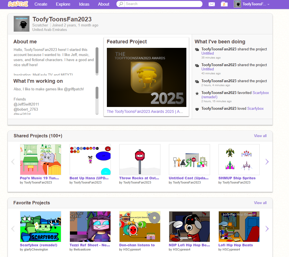Open author glarfyChewington link
This screenshot has width=289, height=257.
point(36,249)
